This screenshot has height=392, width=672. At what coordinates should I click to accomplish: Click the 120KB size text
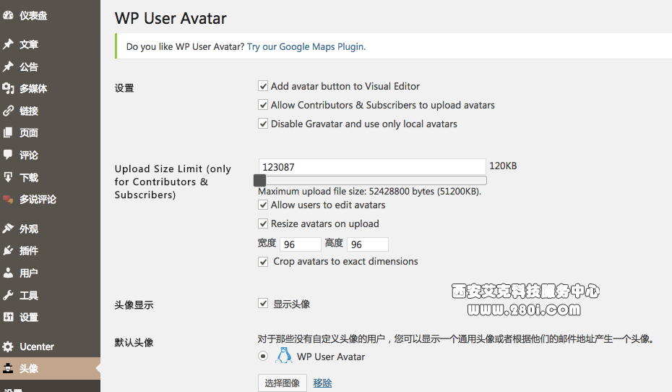[x=503, y=166]
